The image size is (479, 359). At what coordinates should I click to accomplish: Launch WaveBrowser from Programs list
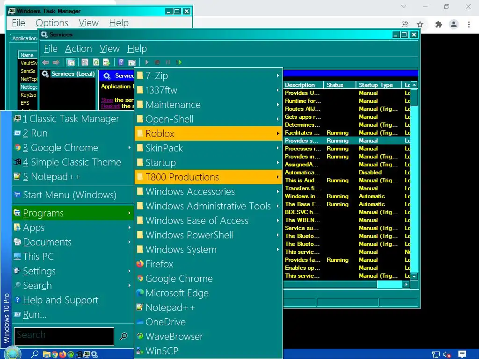coord(208,337)
